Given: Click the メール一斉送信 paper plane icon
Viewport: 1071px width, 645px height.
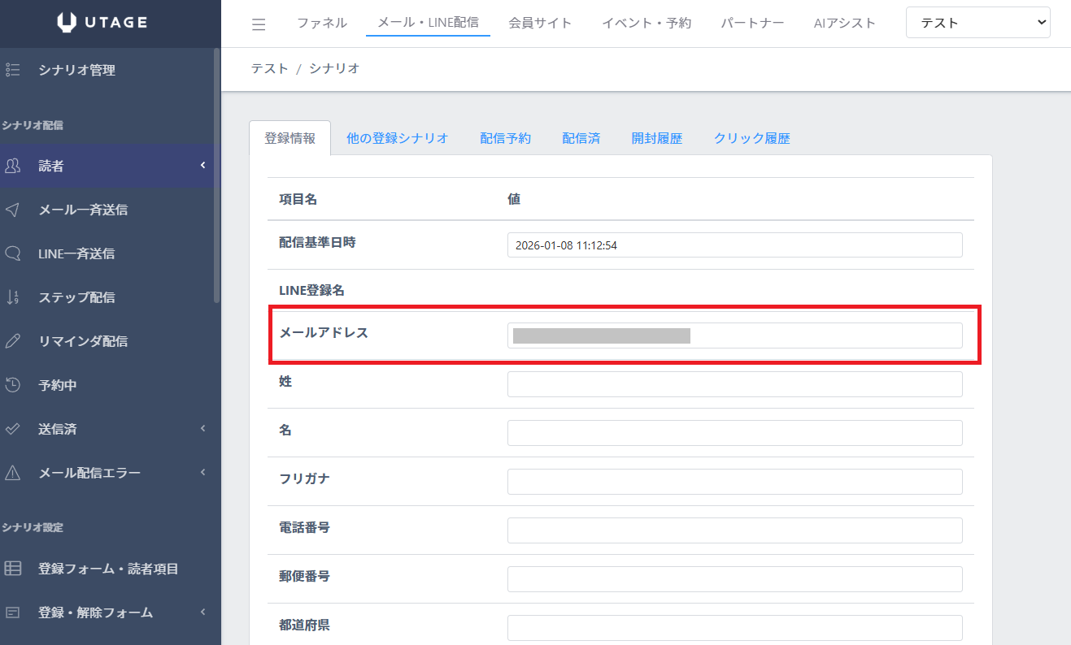Looking at the screenshot, I should pyautogui.click(x=13, y=210).
